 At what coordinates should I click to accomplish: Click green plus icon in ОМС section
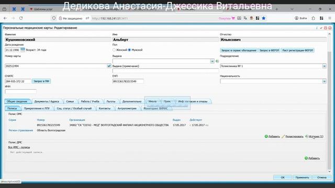pyautogui.click(x=266, y=136)
